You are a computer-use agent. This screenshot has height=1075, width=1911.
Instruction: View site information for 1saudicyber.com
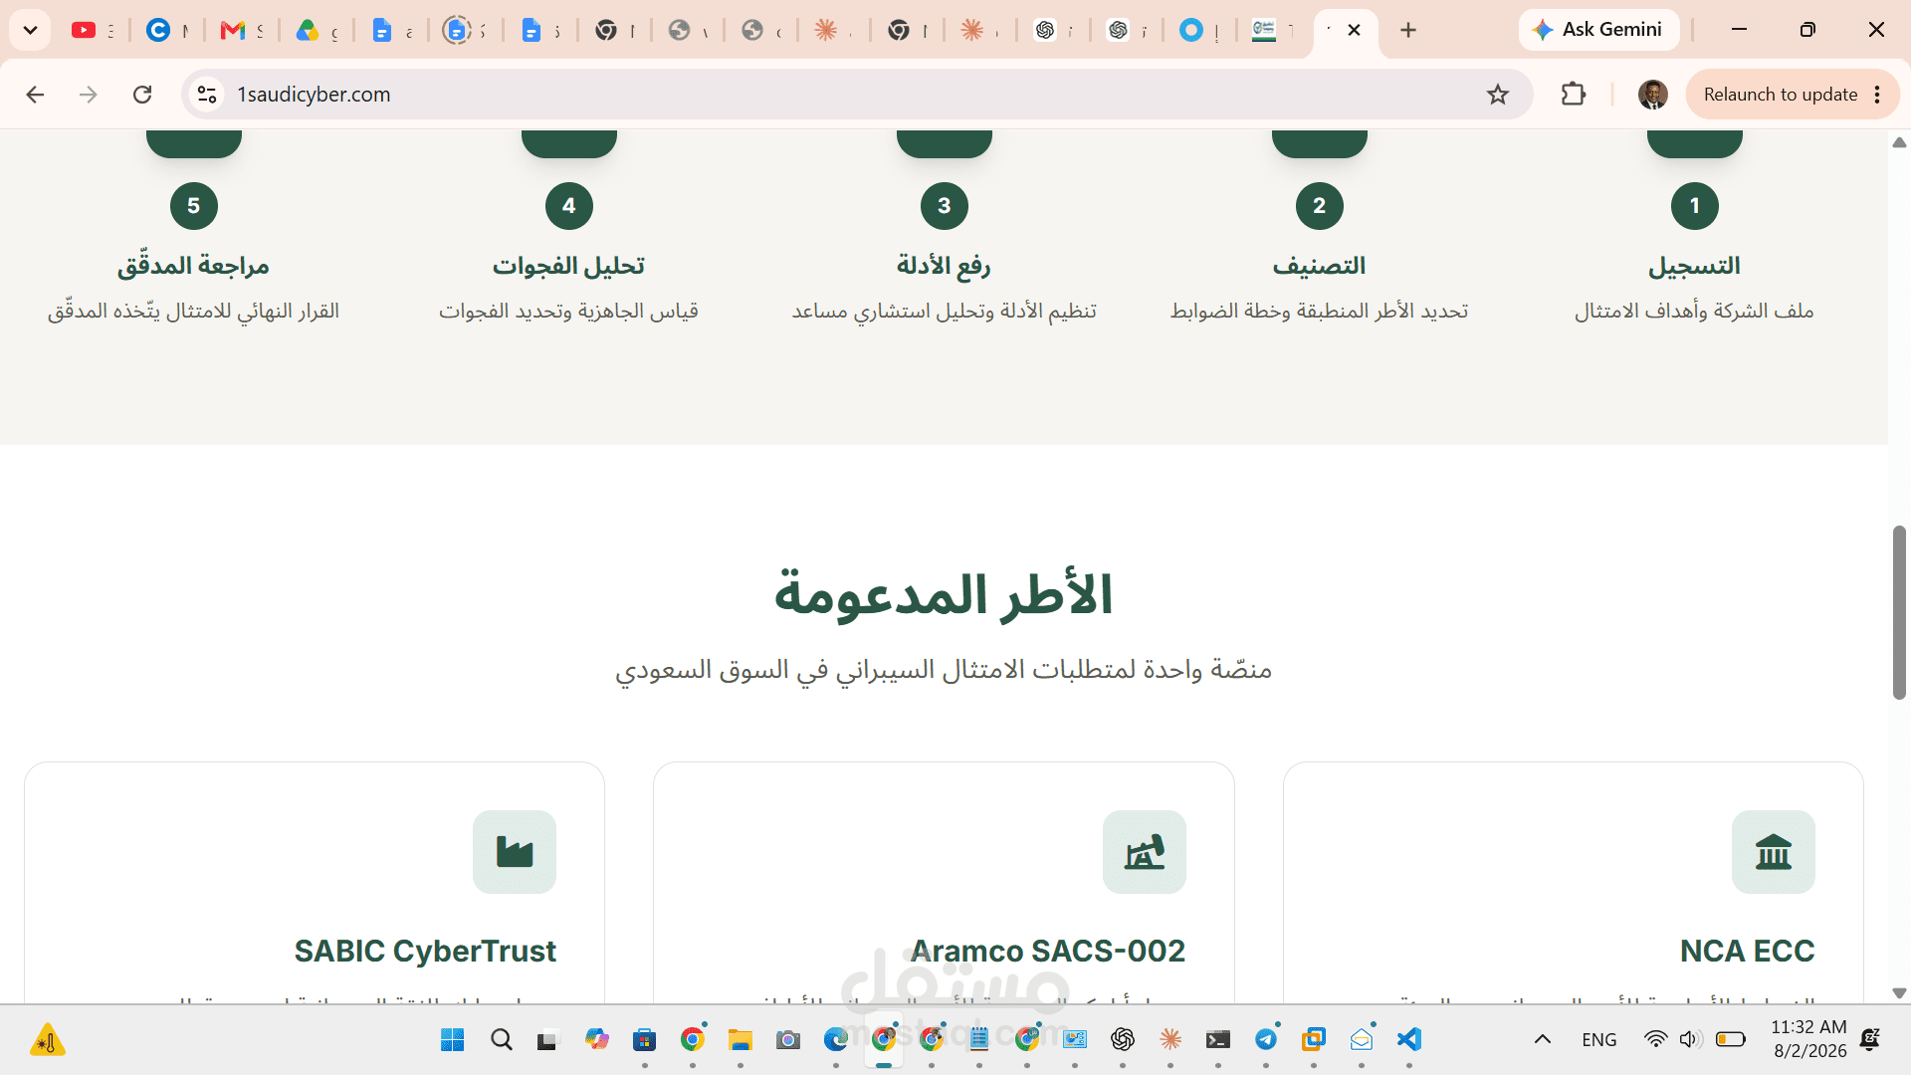[x=207, y=95]
